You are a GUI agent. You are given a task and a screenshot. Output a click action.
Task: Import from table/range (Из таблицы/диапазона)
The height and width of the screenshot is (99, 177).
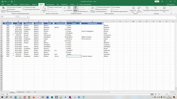13,12
